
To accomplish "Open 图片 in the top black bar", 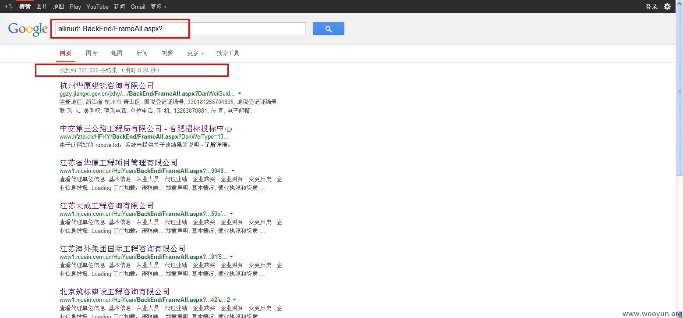I will (x=42, y=7).
